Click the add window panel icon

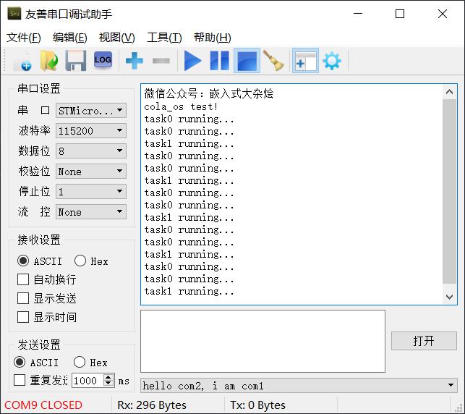(x=305, y=61)
